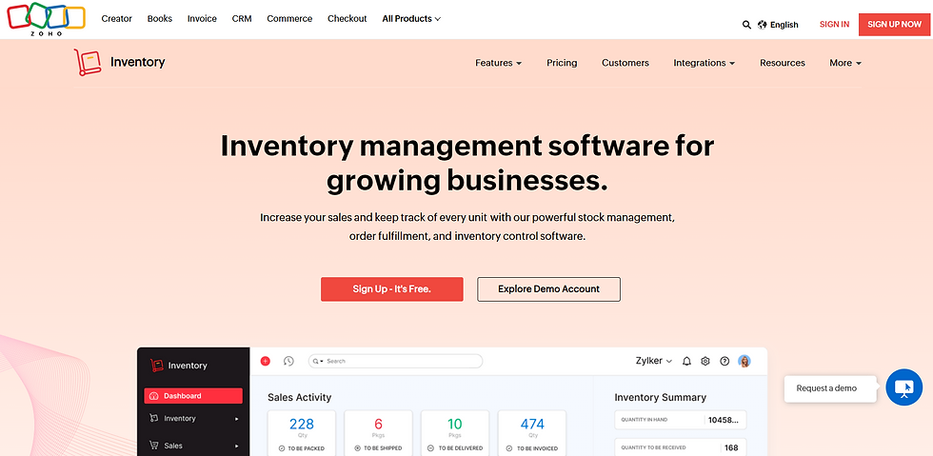The image size is (933, 456).
Task: Click the notifications bell icon
Action: tap(686, 361)
